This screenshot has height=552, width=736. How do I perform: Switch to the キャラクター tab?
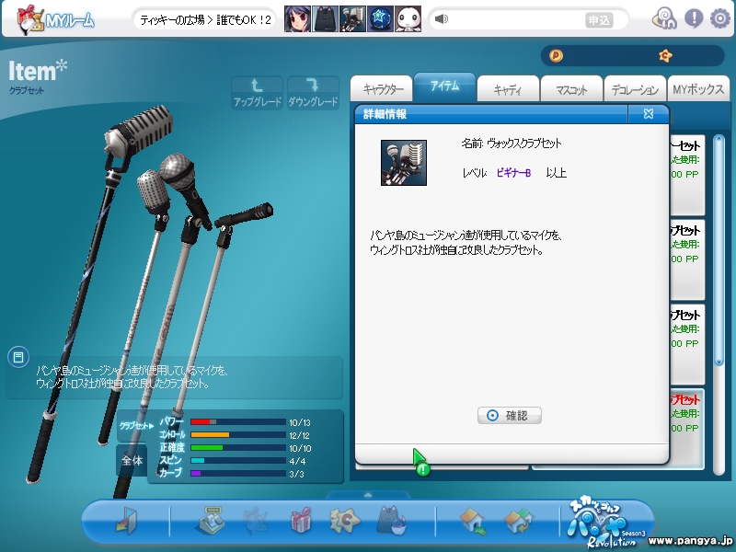click(x=382, y=88)
